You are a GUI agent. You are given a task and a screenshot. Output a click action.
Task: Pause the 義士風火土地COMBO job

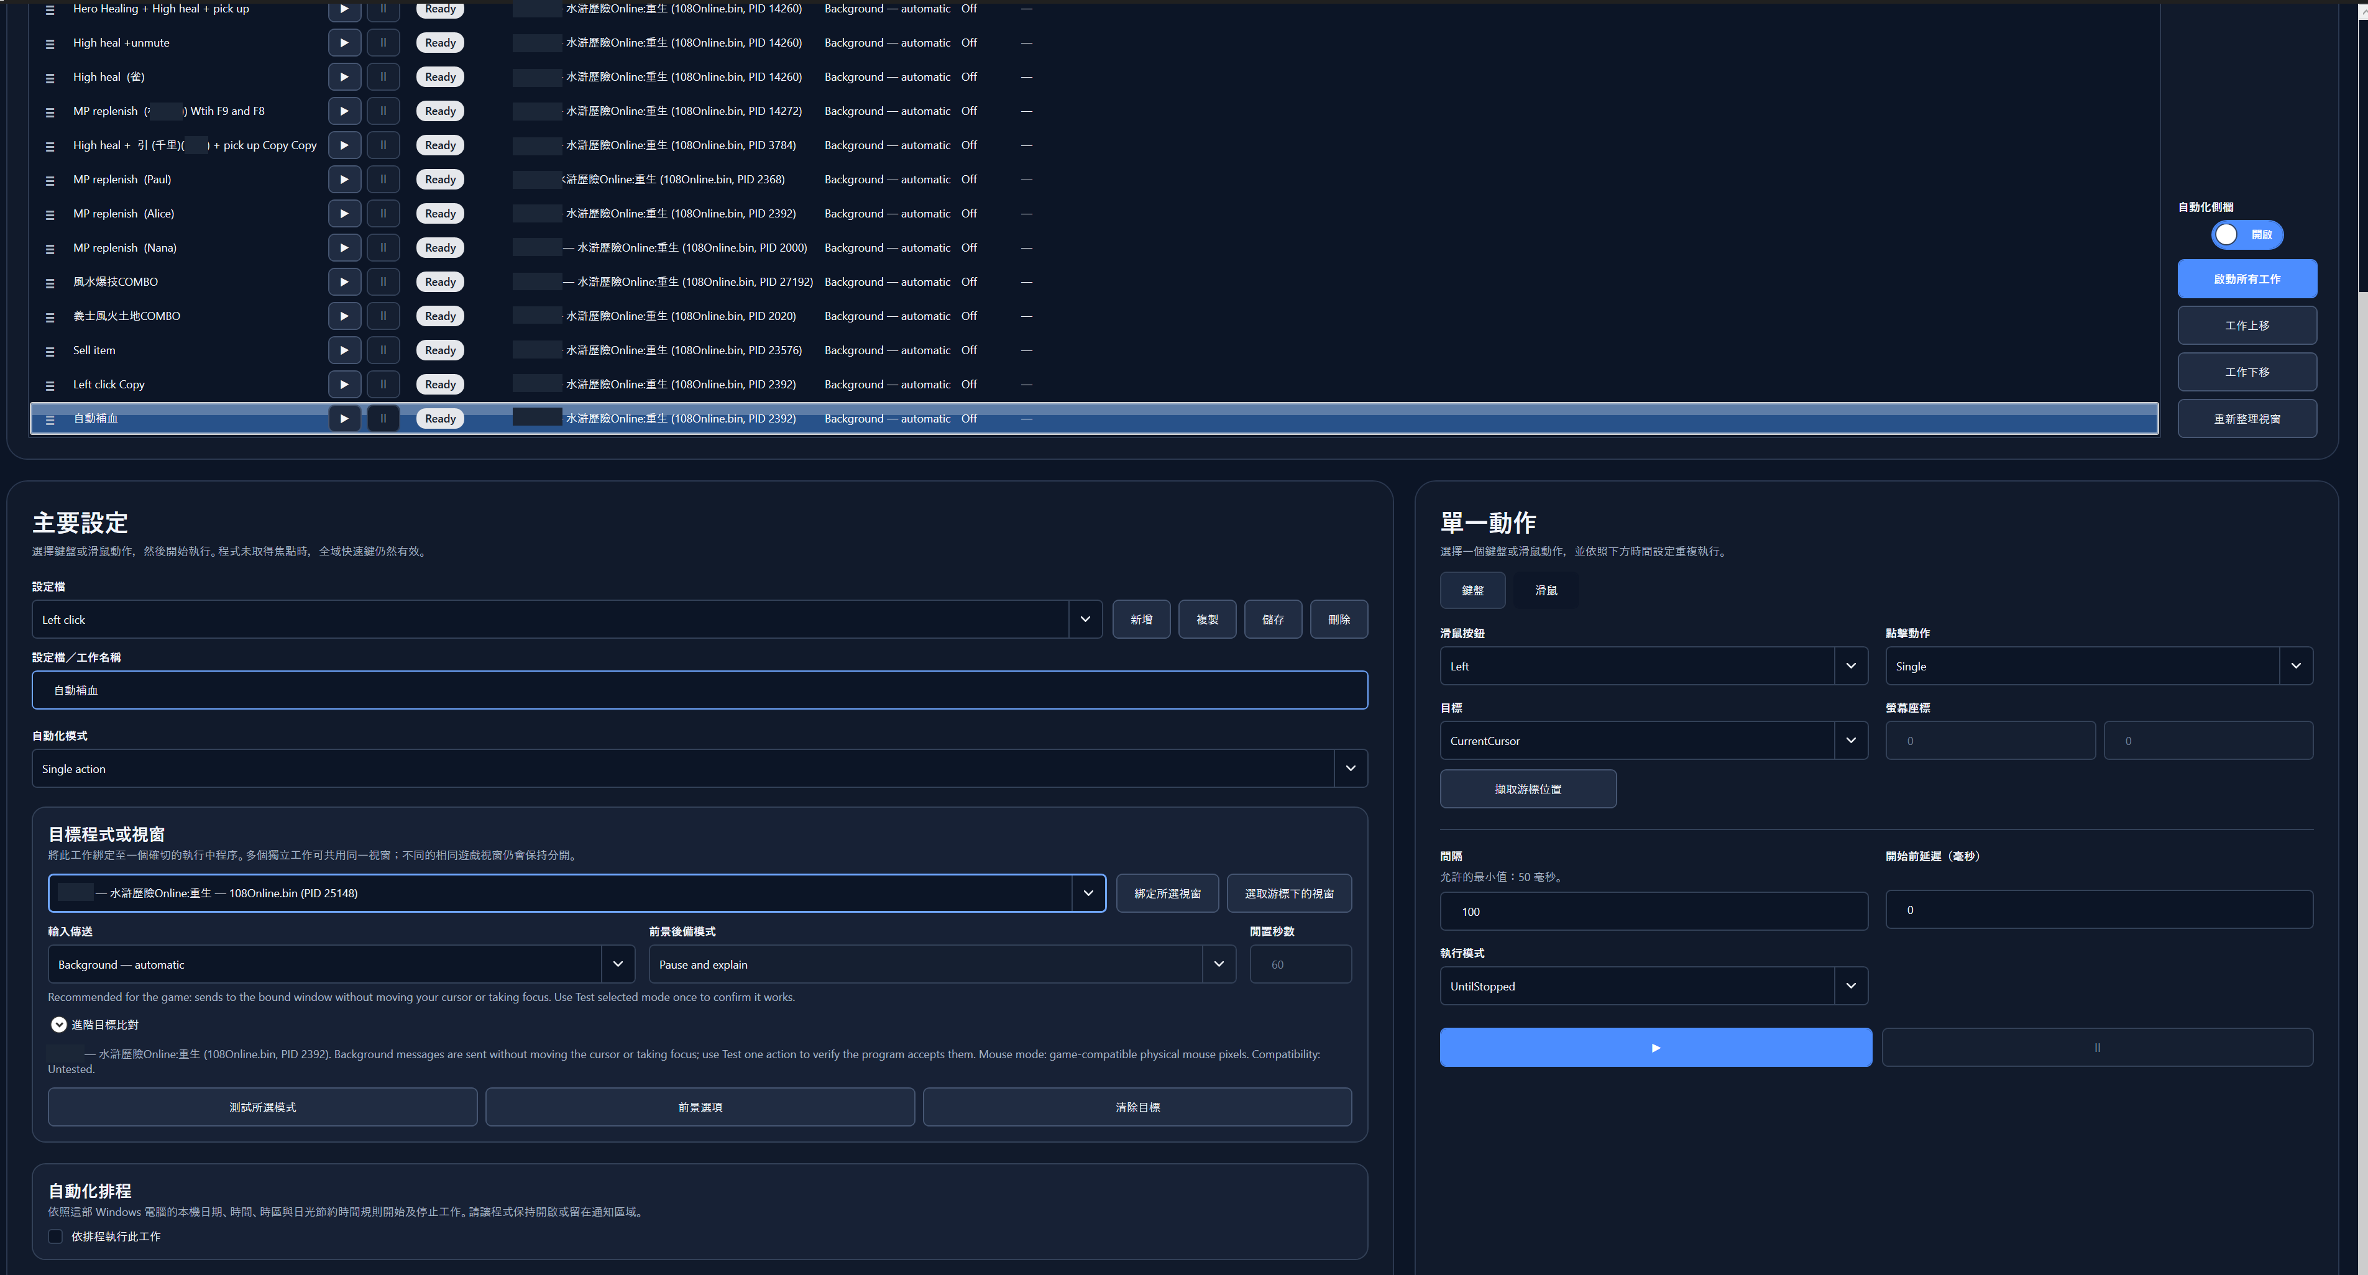[x=383, y=315]
